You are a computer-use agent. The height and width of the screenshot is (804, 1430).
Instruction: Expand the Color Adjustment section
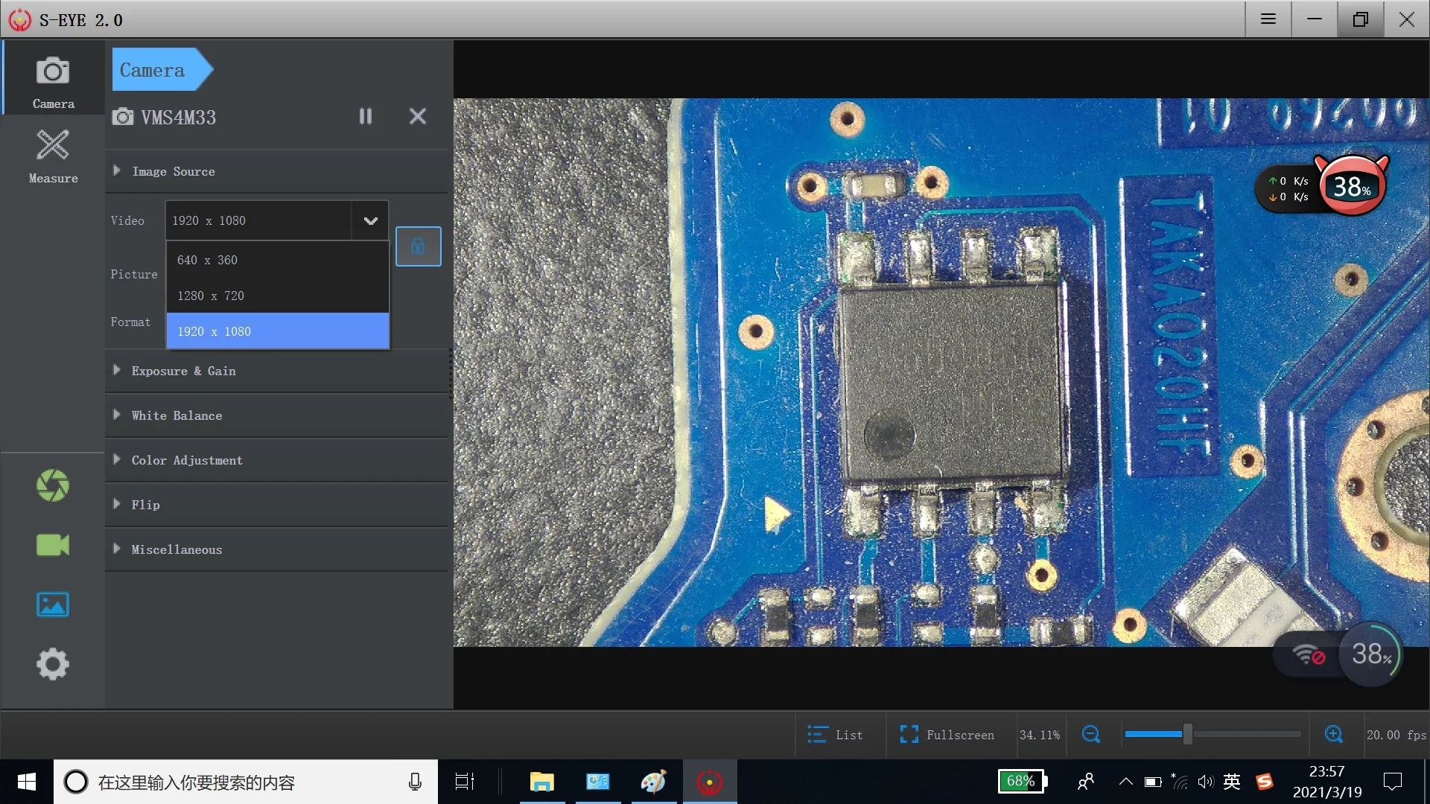tap(187, 460)
